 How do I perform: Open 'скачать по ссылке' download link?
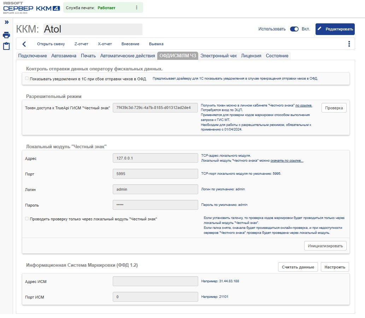pyautogui.click(x=287, y=161)
